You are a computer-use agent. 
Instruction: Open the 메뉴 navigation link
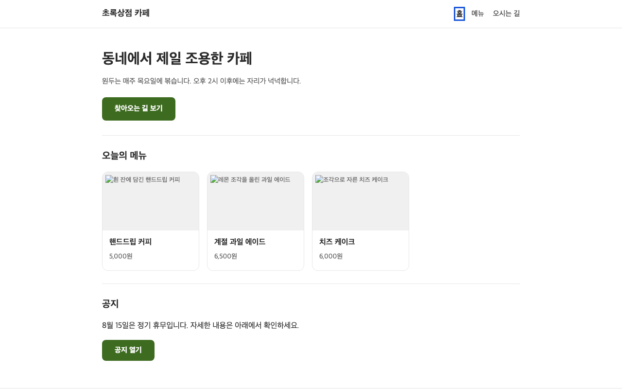pyautogui.click(x=478, y=14)
